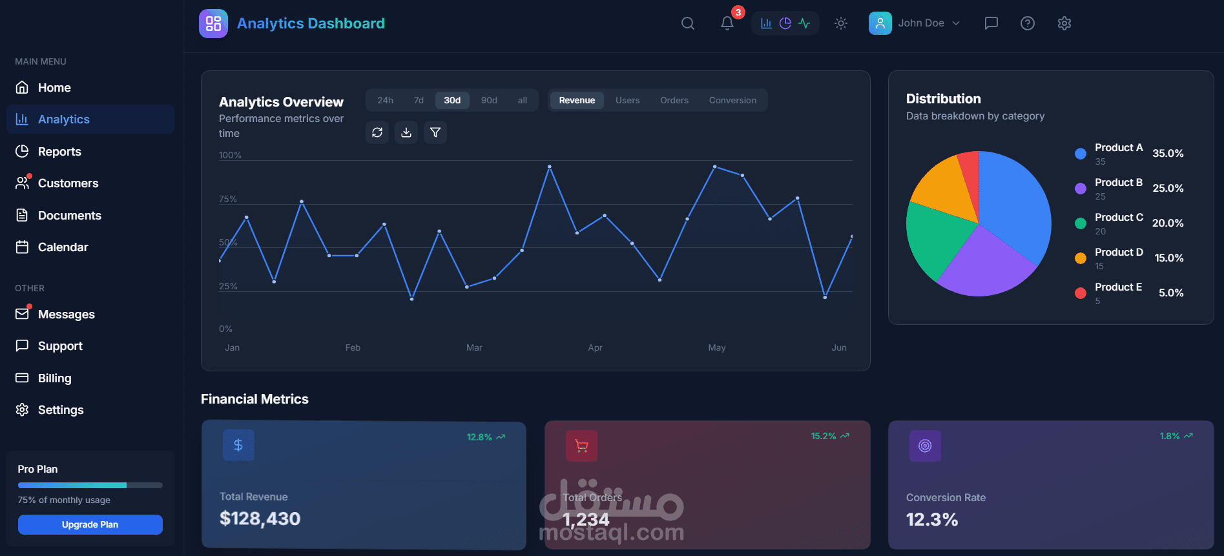Click the Home house icon

[22, 87]
